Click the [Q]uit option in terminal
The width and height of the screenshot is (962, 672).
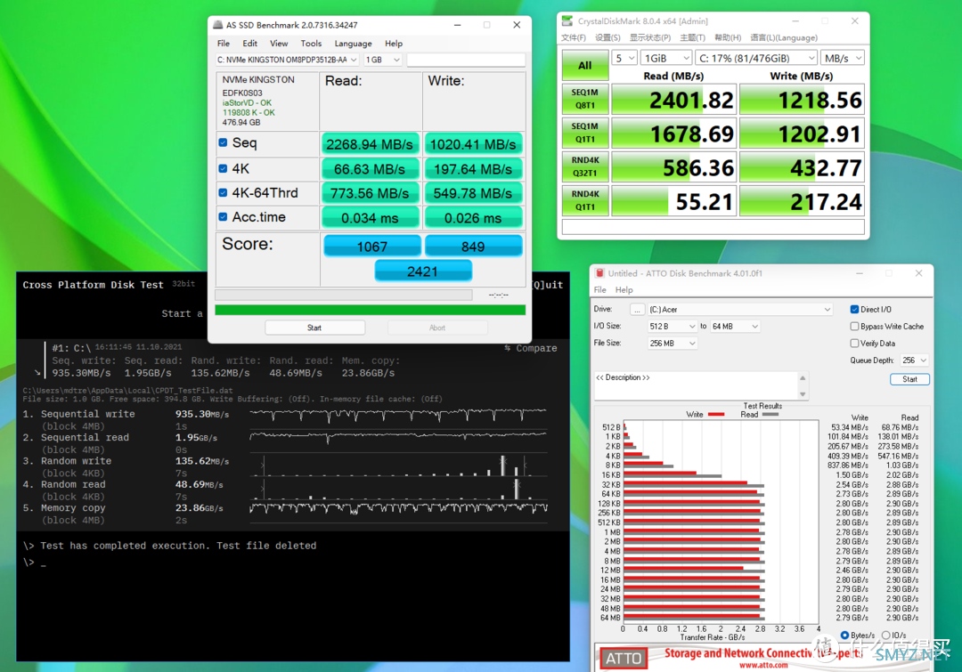(x=548, y=285)
